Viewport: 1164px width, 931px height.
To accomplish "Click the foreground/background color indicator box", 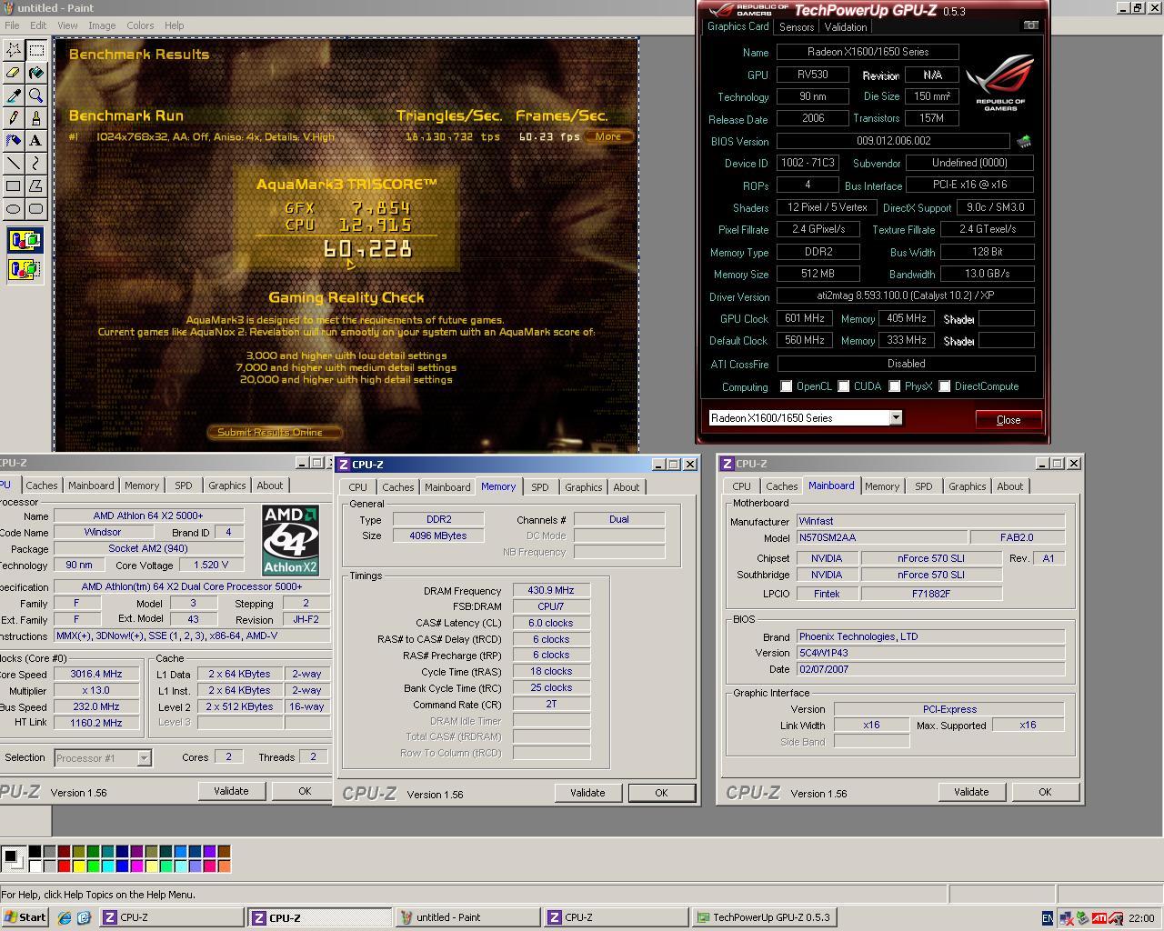I will 13,858.
